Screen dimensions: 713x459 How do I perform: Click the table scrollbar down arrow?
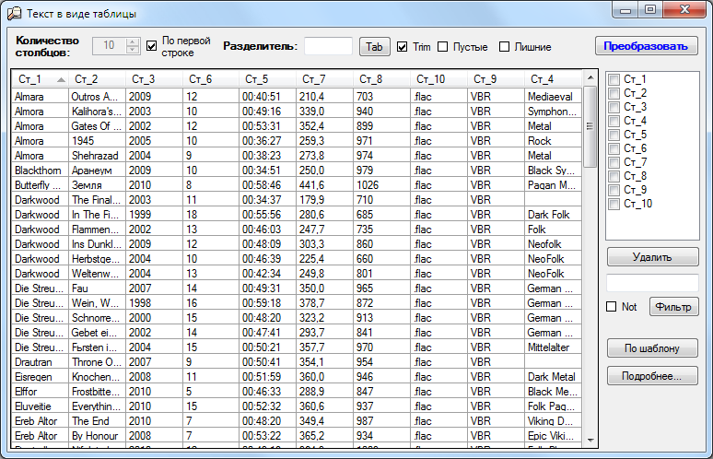point(590,440)
